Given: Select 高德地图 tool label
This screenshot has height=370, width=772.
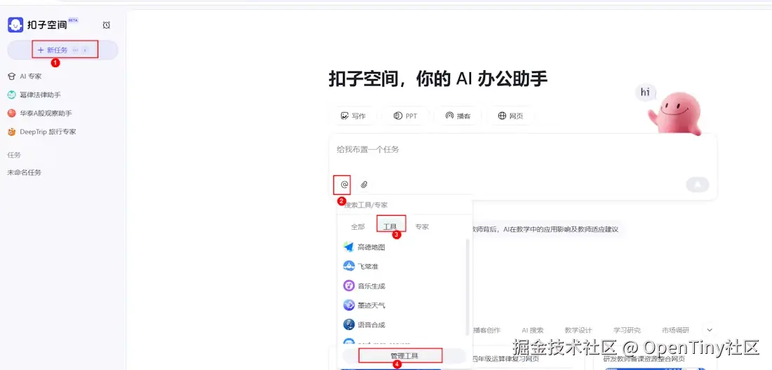Looking at the screenshot, I should (371, 247).
